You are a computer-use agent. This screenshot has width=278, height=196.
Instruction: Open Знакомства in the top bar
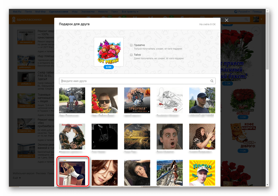click(88, 11)
